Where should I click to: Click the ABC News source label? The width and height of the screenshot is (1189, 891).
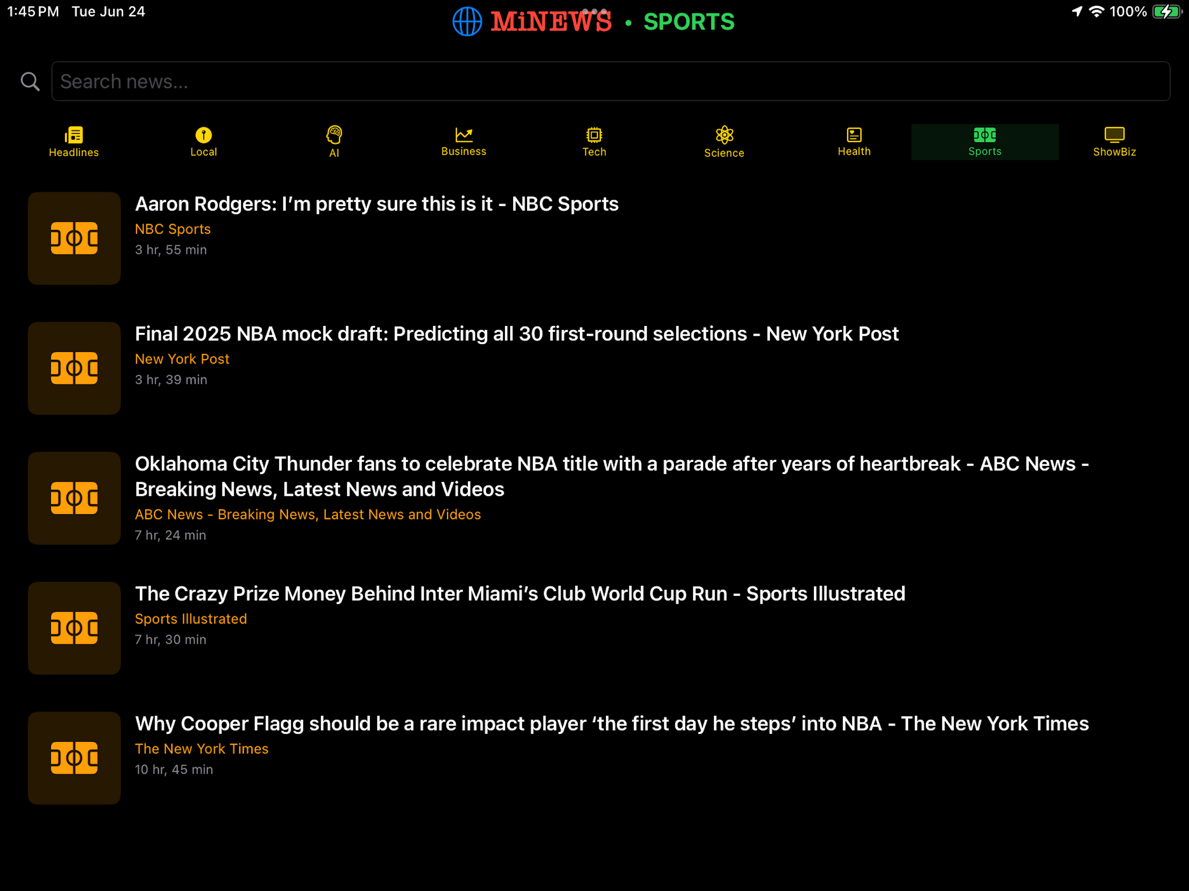coord(308,515)
